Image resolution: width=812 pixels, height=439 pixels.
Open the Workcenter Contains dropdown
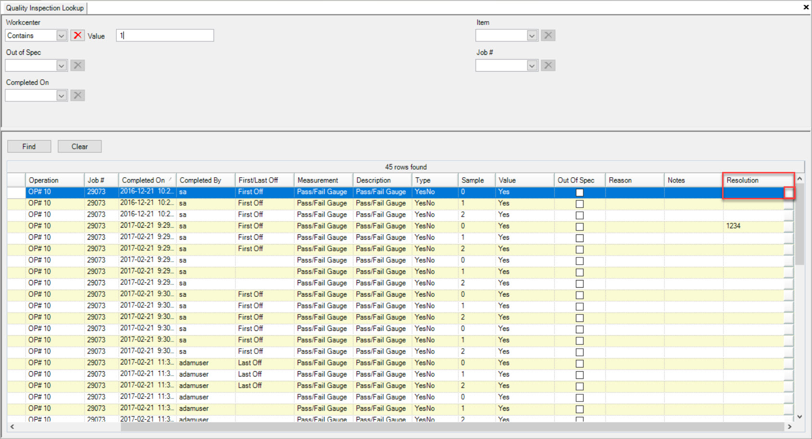[x=62, y=36]
